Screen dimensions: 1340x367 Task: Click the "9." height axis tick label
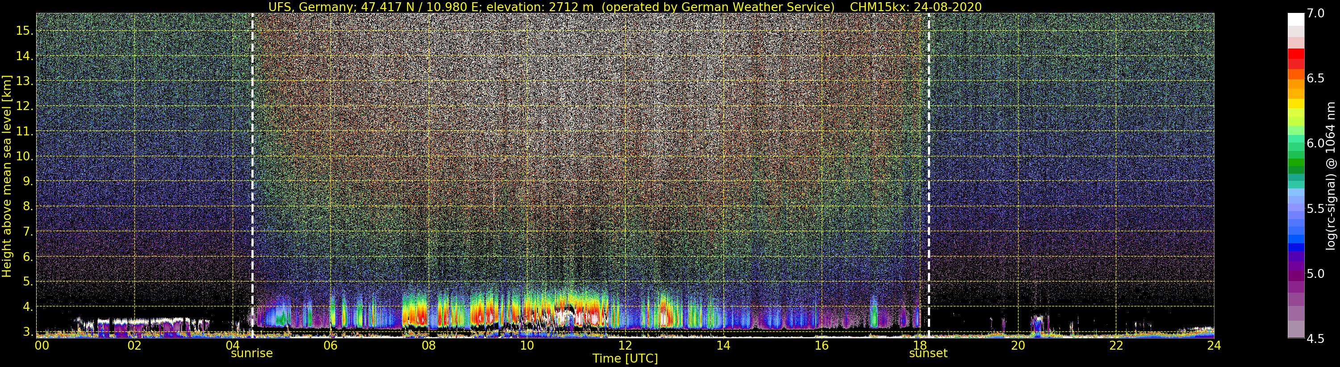pyautogui.click(x=28, y=182)
